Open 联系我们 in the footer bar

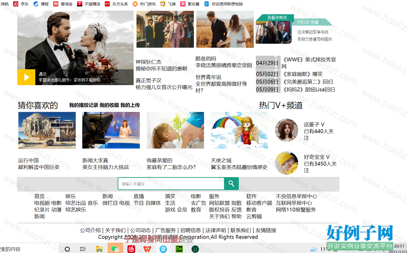[x=241, y=230]
